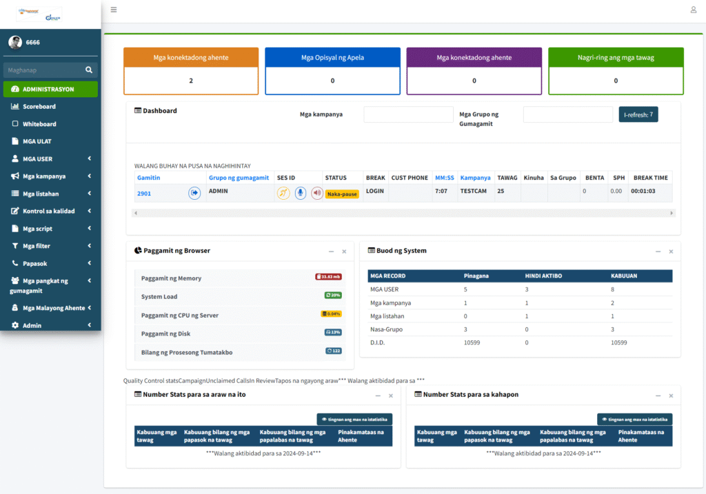Minimize the Paggamit ng Browser panel
The width and height of the screenshot is (706, 494).
332,251
